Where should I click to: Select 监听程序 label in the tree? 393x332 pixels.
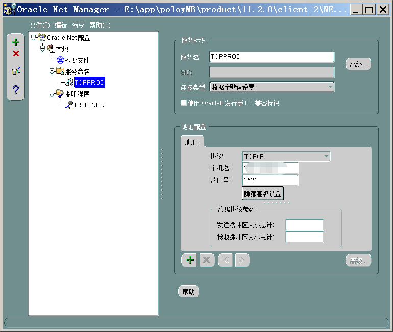pos(77,94)
